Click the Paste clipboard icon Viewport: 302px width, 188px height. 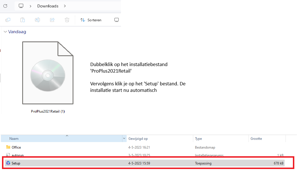[x=22, y=20]
